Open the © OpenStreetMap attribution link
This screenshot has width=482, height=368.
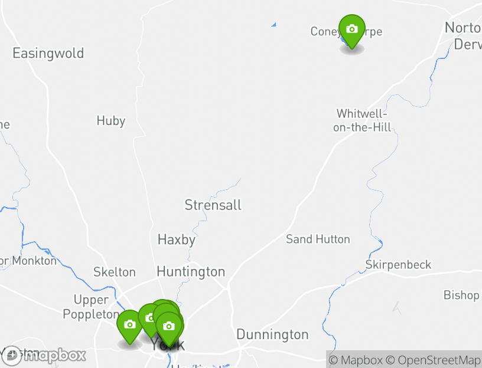tap(432, 360)
